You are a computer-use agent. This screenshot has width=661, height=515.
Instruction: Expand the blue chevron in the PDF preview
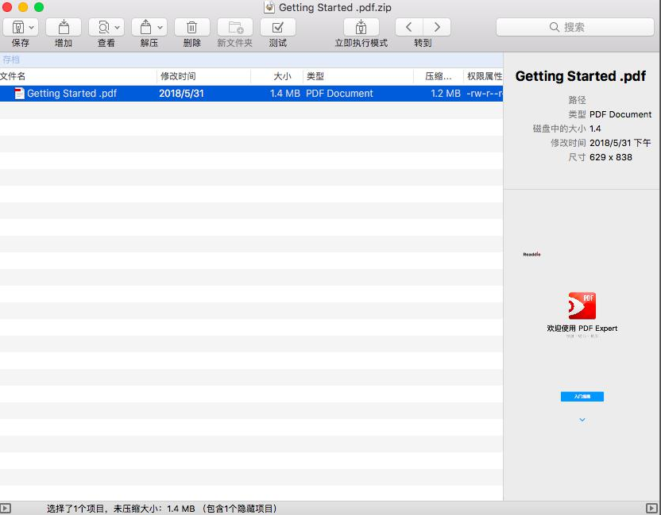pyautogui.click(x=582, y=419)
